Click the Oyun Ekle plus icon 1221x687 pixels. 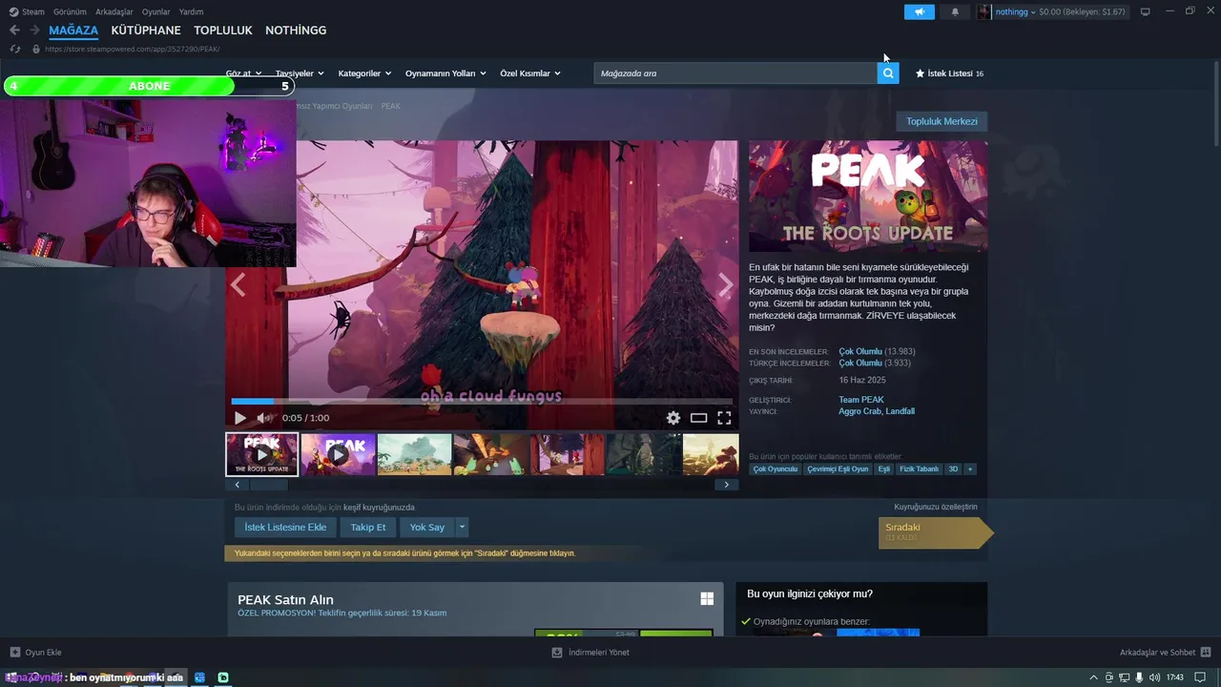pyautogui.click(x=14, y=653)
